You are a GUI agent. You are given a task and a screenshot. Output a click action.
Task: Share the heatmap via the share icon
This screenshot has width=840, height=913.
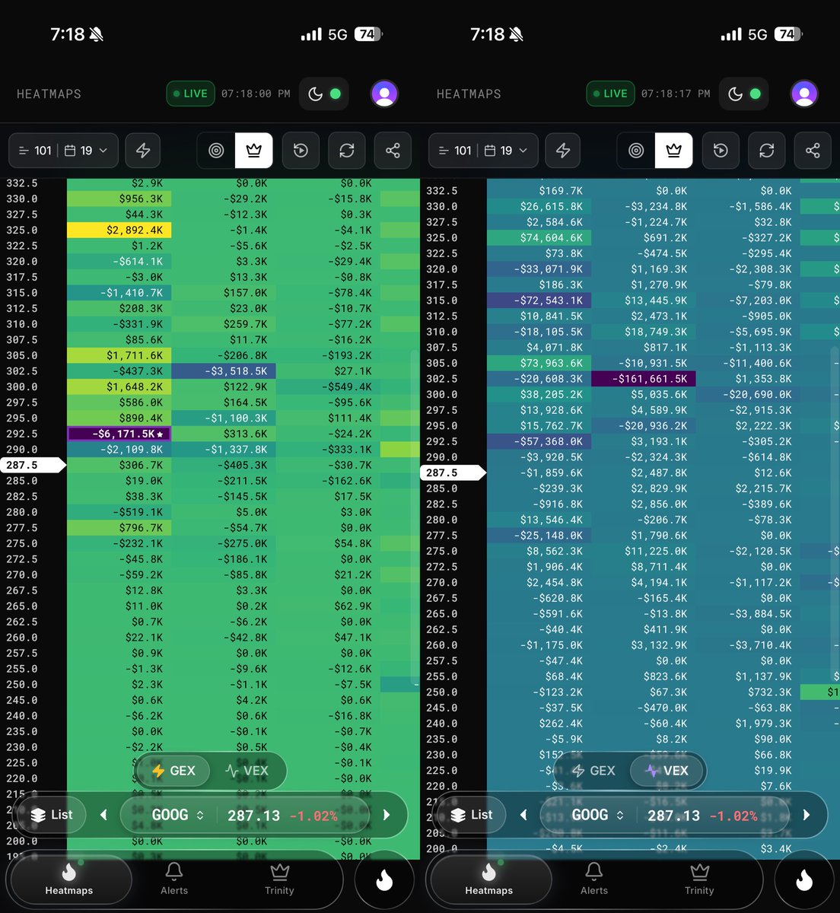[393, 150]
